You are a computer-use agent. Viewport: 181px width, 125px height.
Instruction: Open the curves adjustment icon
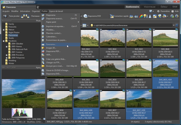pyautogui.click(x=136, y=16)
